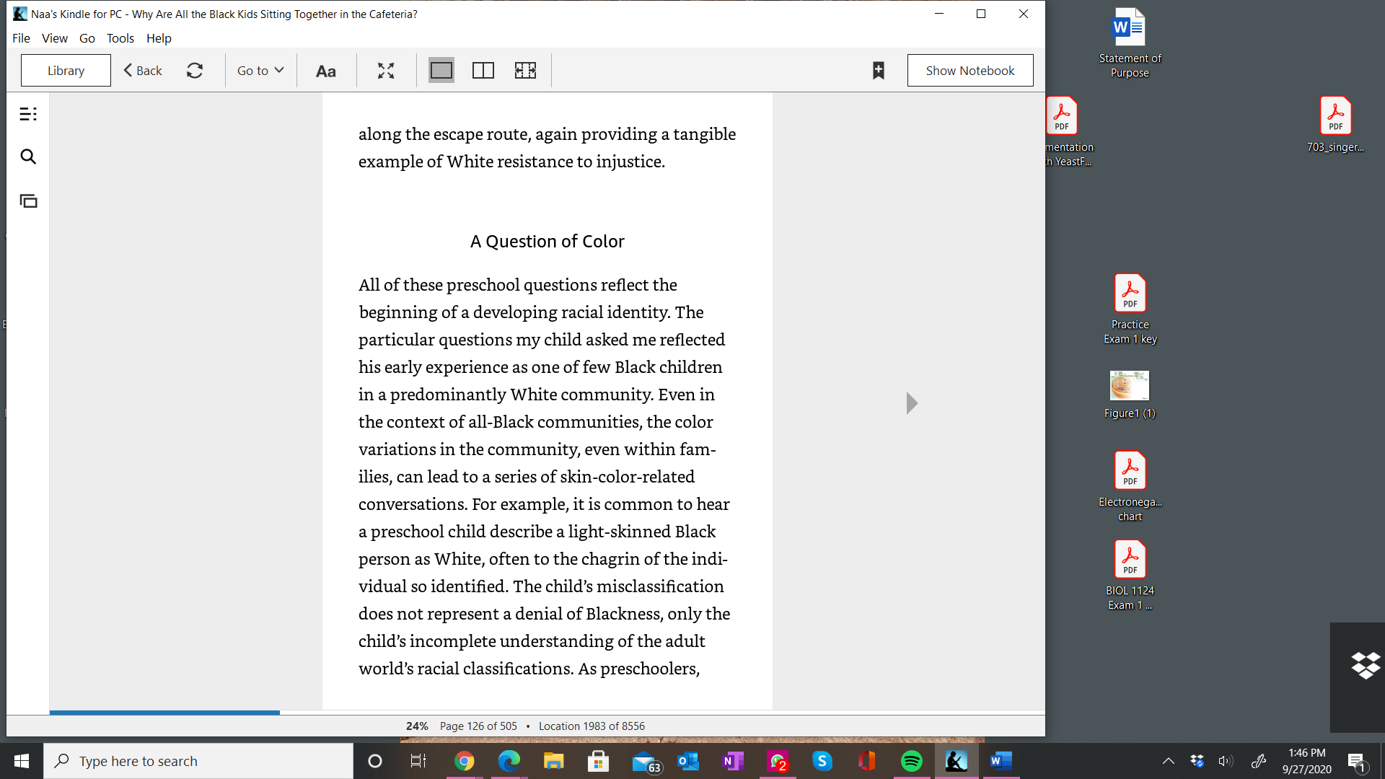Go back using the Back button

tap(143, 71)
